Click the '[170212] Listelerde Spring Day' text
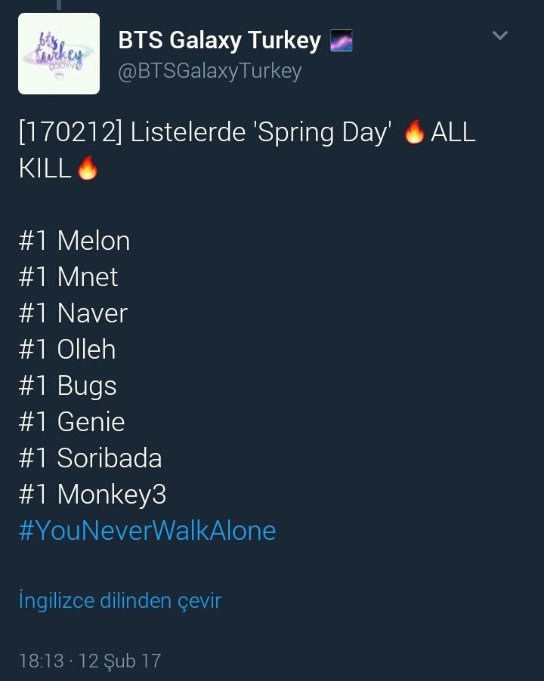This screenshot has width=544, height=681. 206,133
